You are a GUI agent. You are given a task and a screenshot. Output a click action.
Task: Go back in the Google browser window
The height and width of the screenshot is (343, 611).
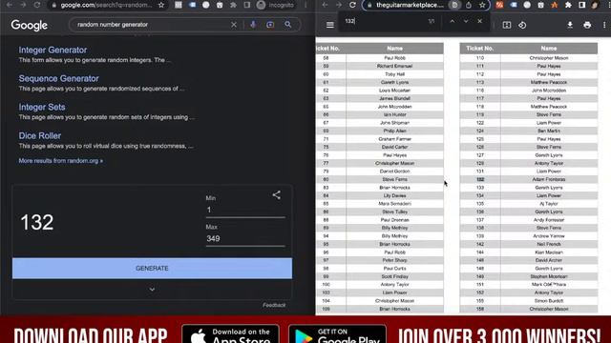click(x=10, y=5)
